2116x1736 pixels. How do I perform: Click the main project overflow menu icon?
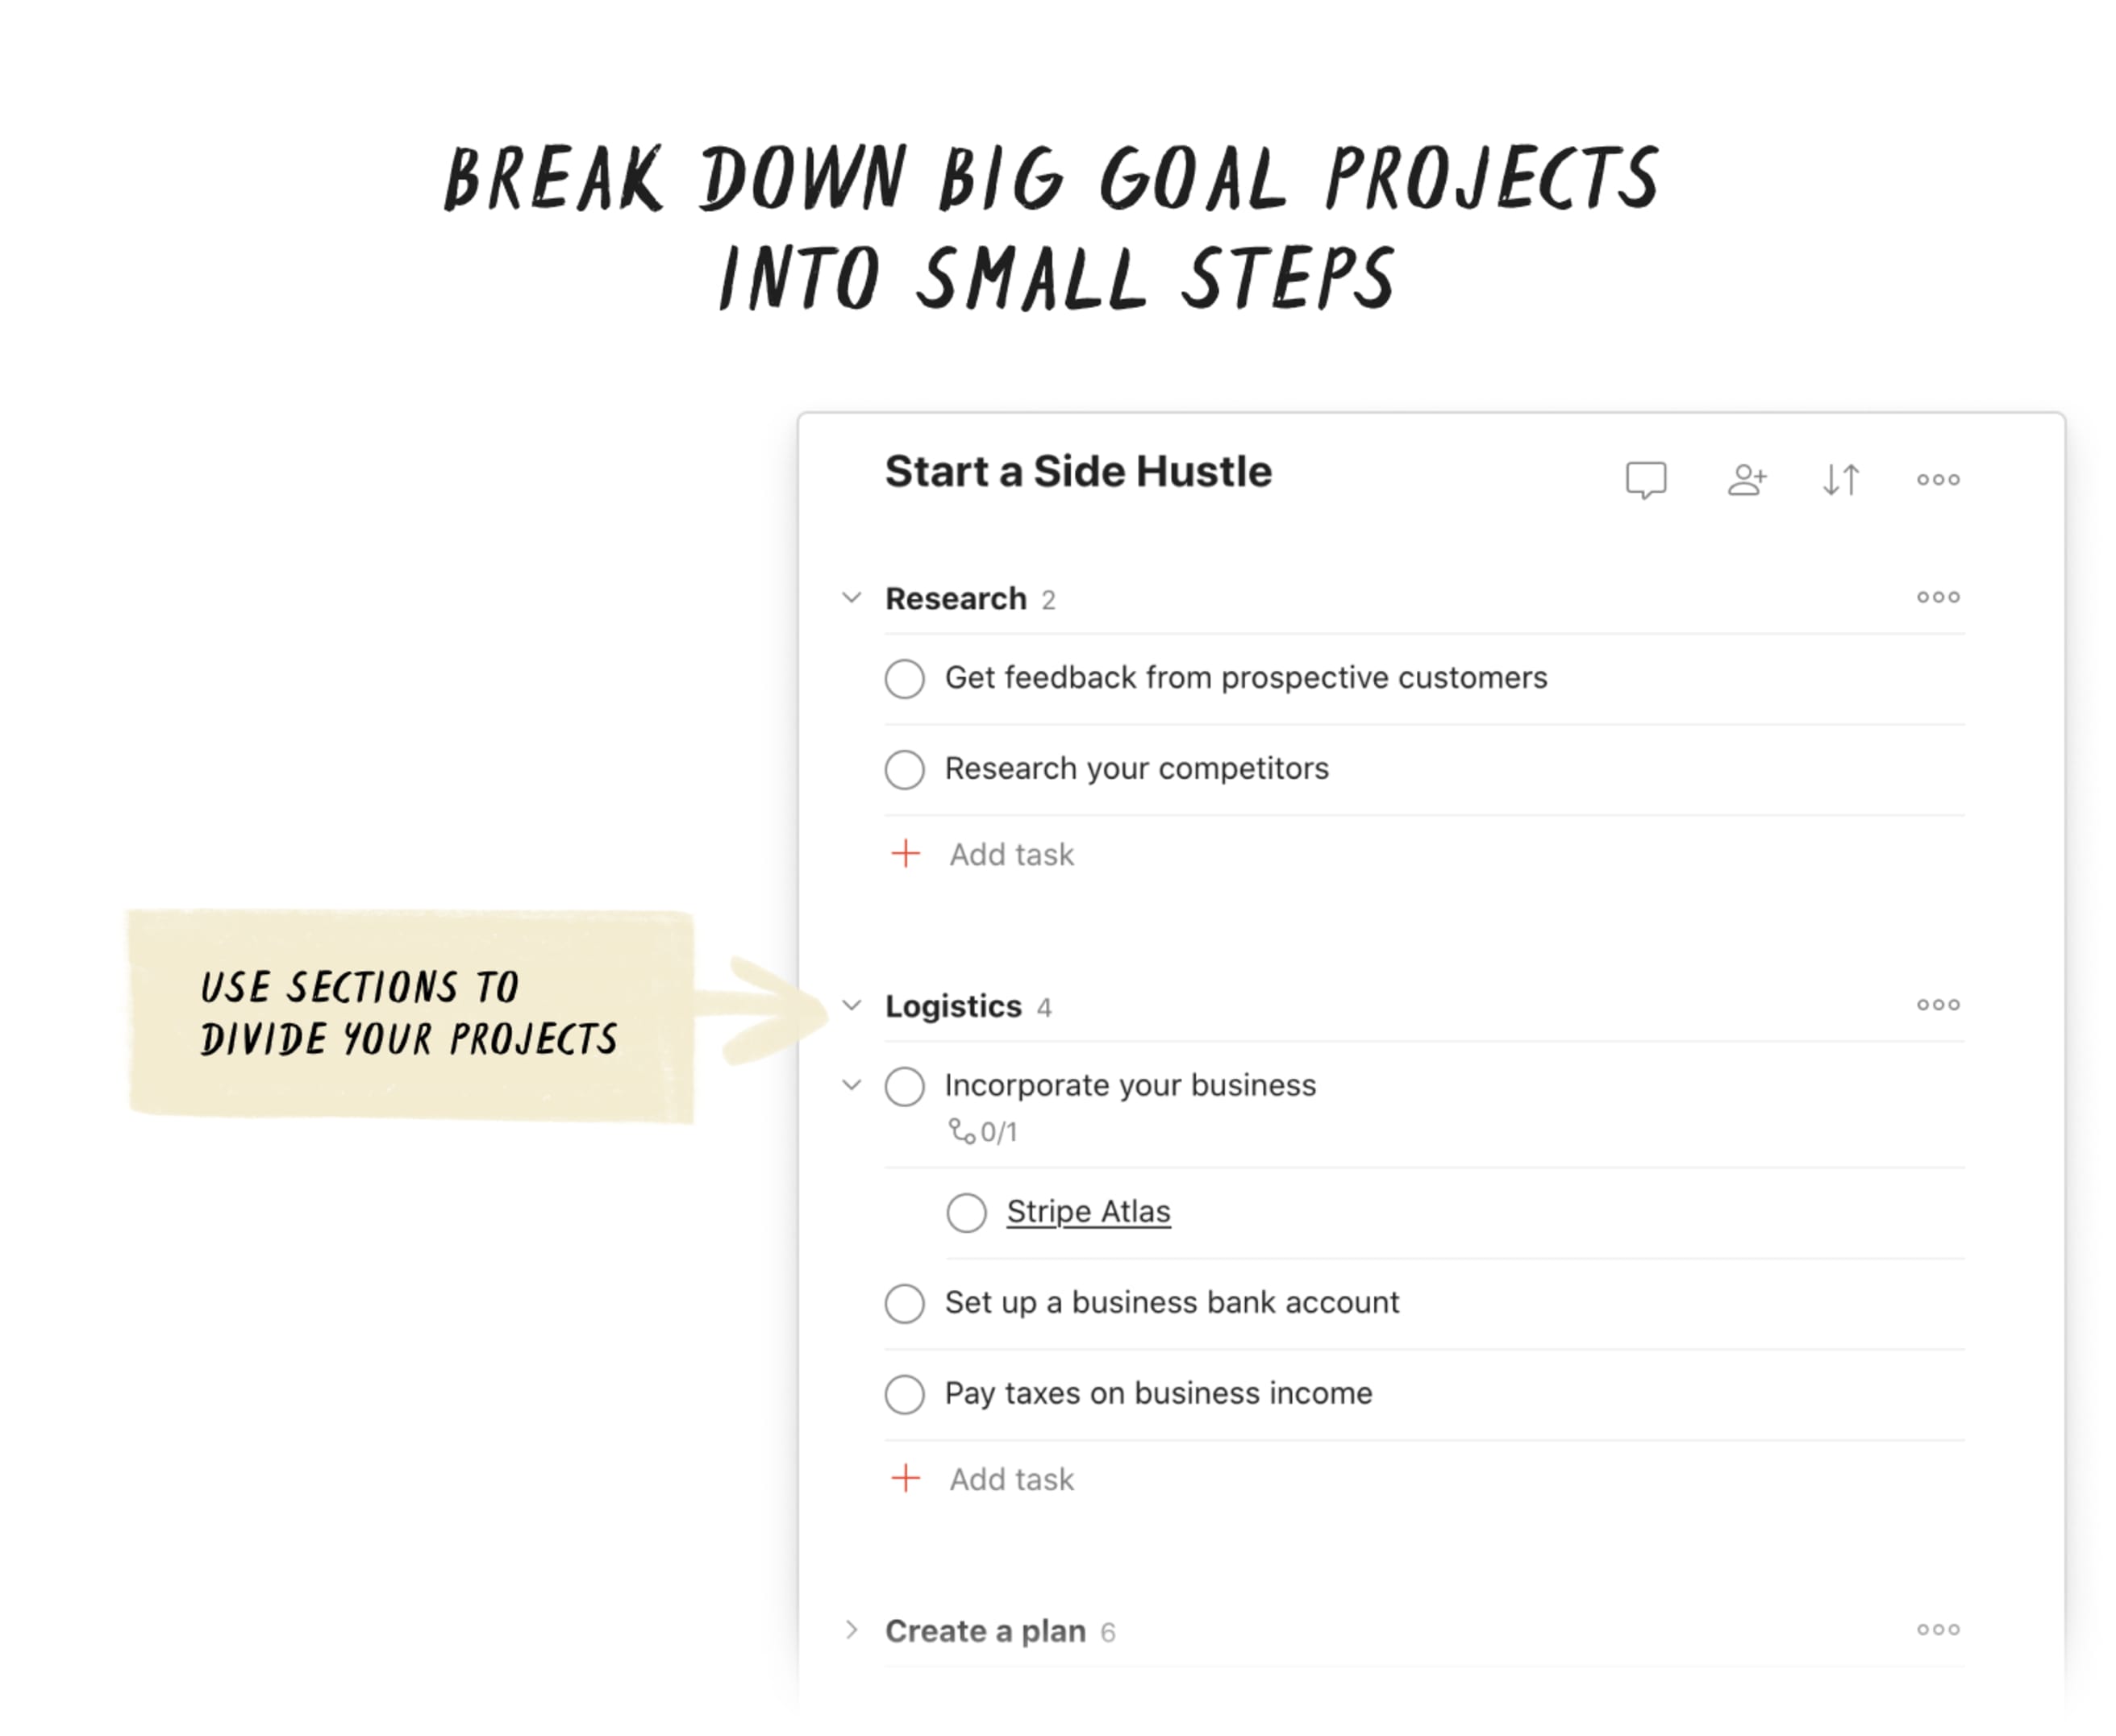click(1935, 478)
